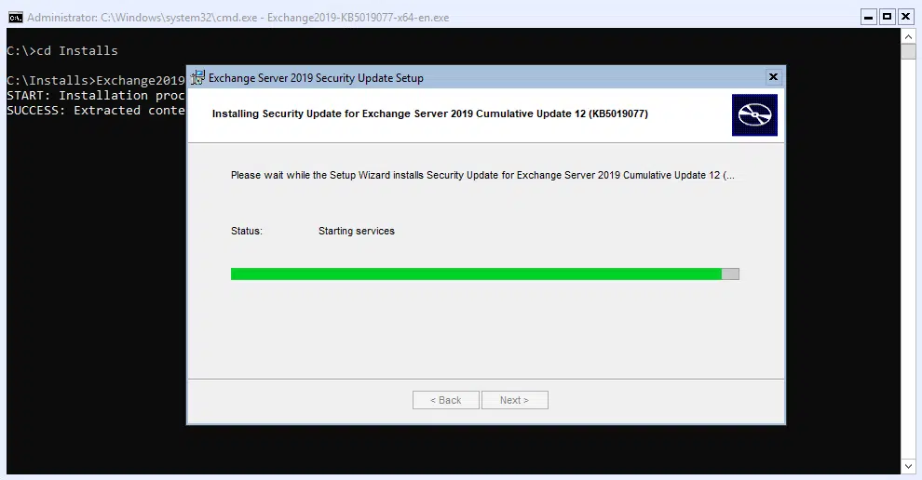Image resolution: width=922 pixels, height=480 pixels.
Task: Close the Exchange Server 2019 Security Update Setup dialog
Action: (773, 77)
